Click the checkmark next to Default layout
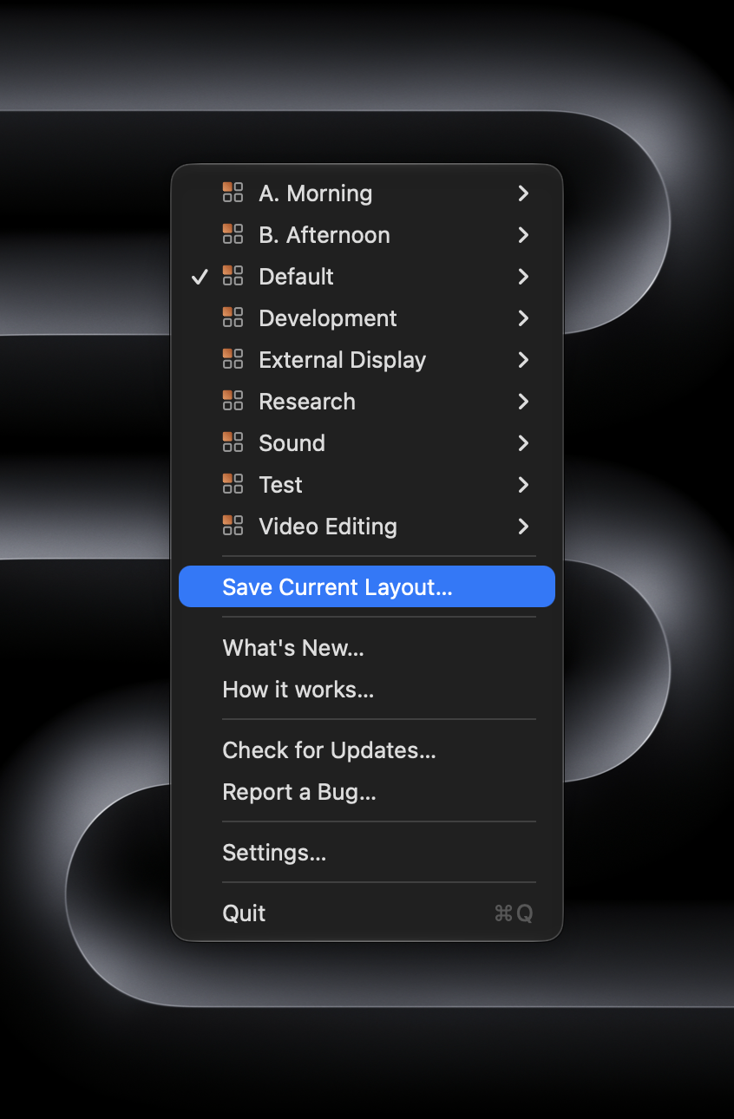734x1119 pixels. 200,277
